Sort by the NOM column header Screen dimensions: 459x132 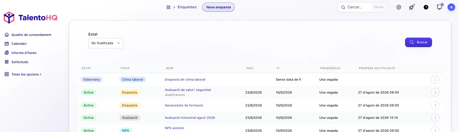pos(170,68)
